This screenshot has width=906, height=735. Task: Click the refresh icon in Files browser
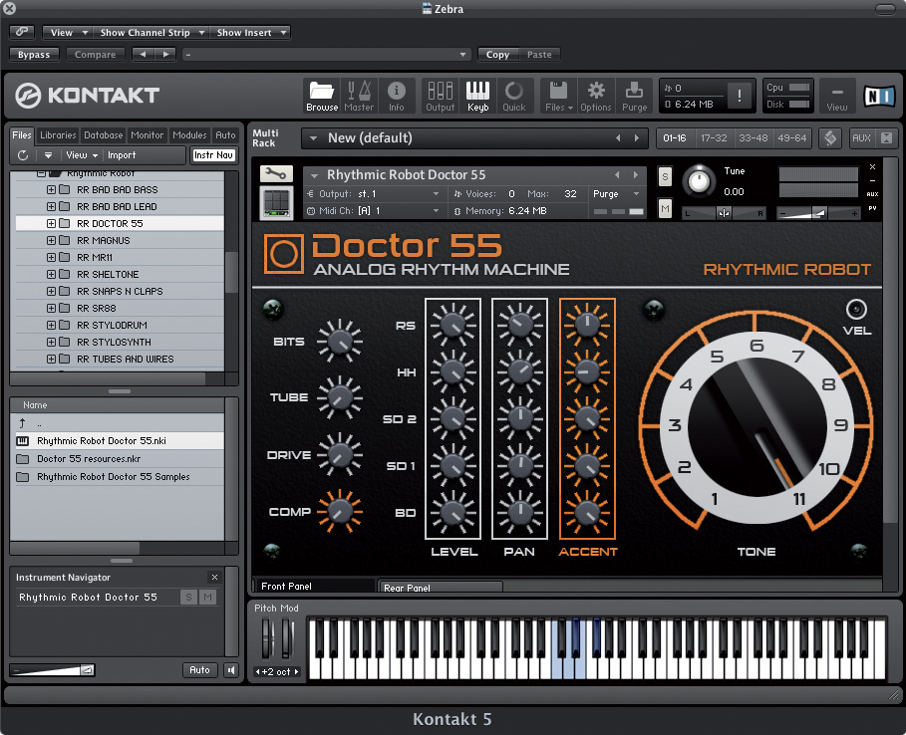[x=23, y=155]
